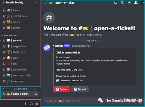Click the ticketsbot logo in the embed footer
Screen dimensions: 145x107
(x=57, y=80)
